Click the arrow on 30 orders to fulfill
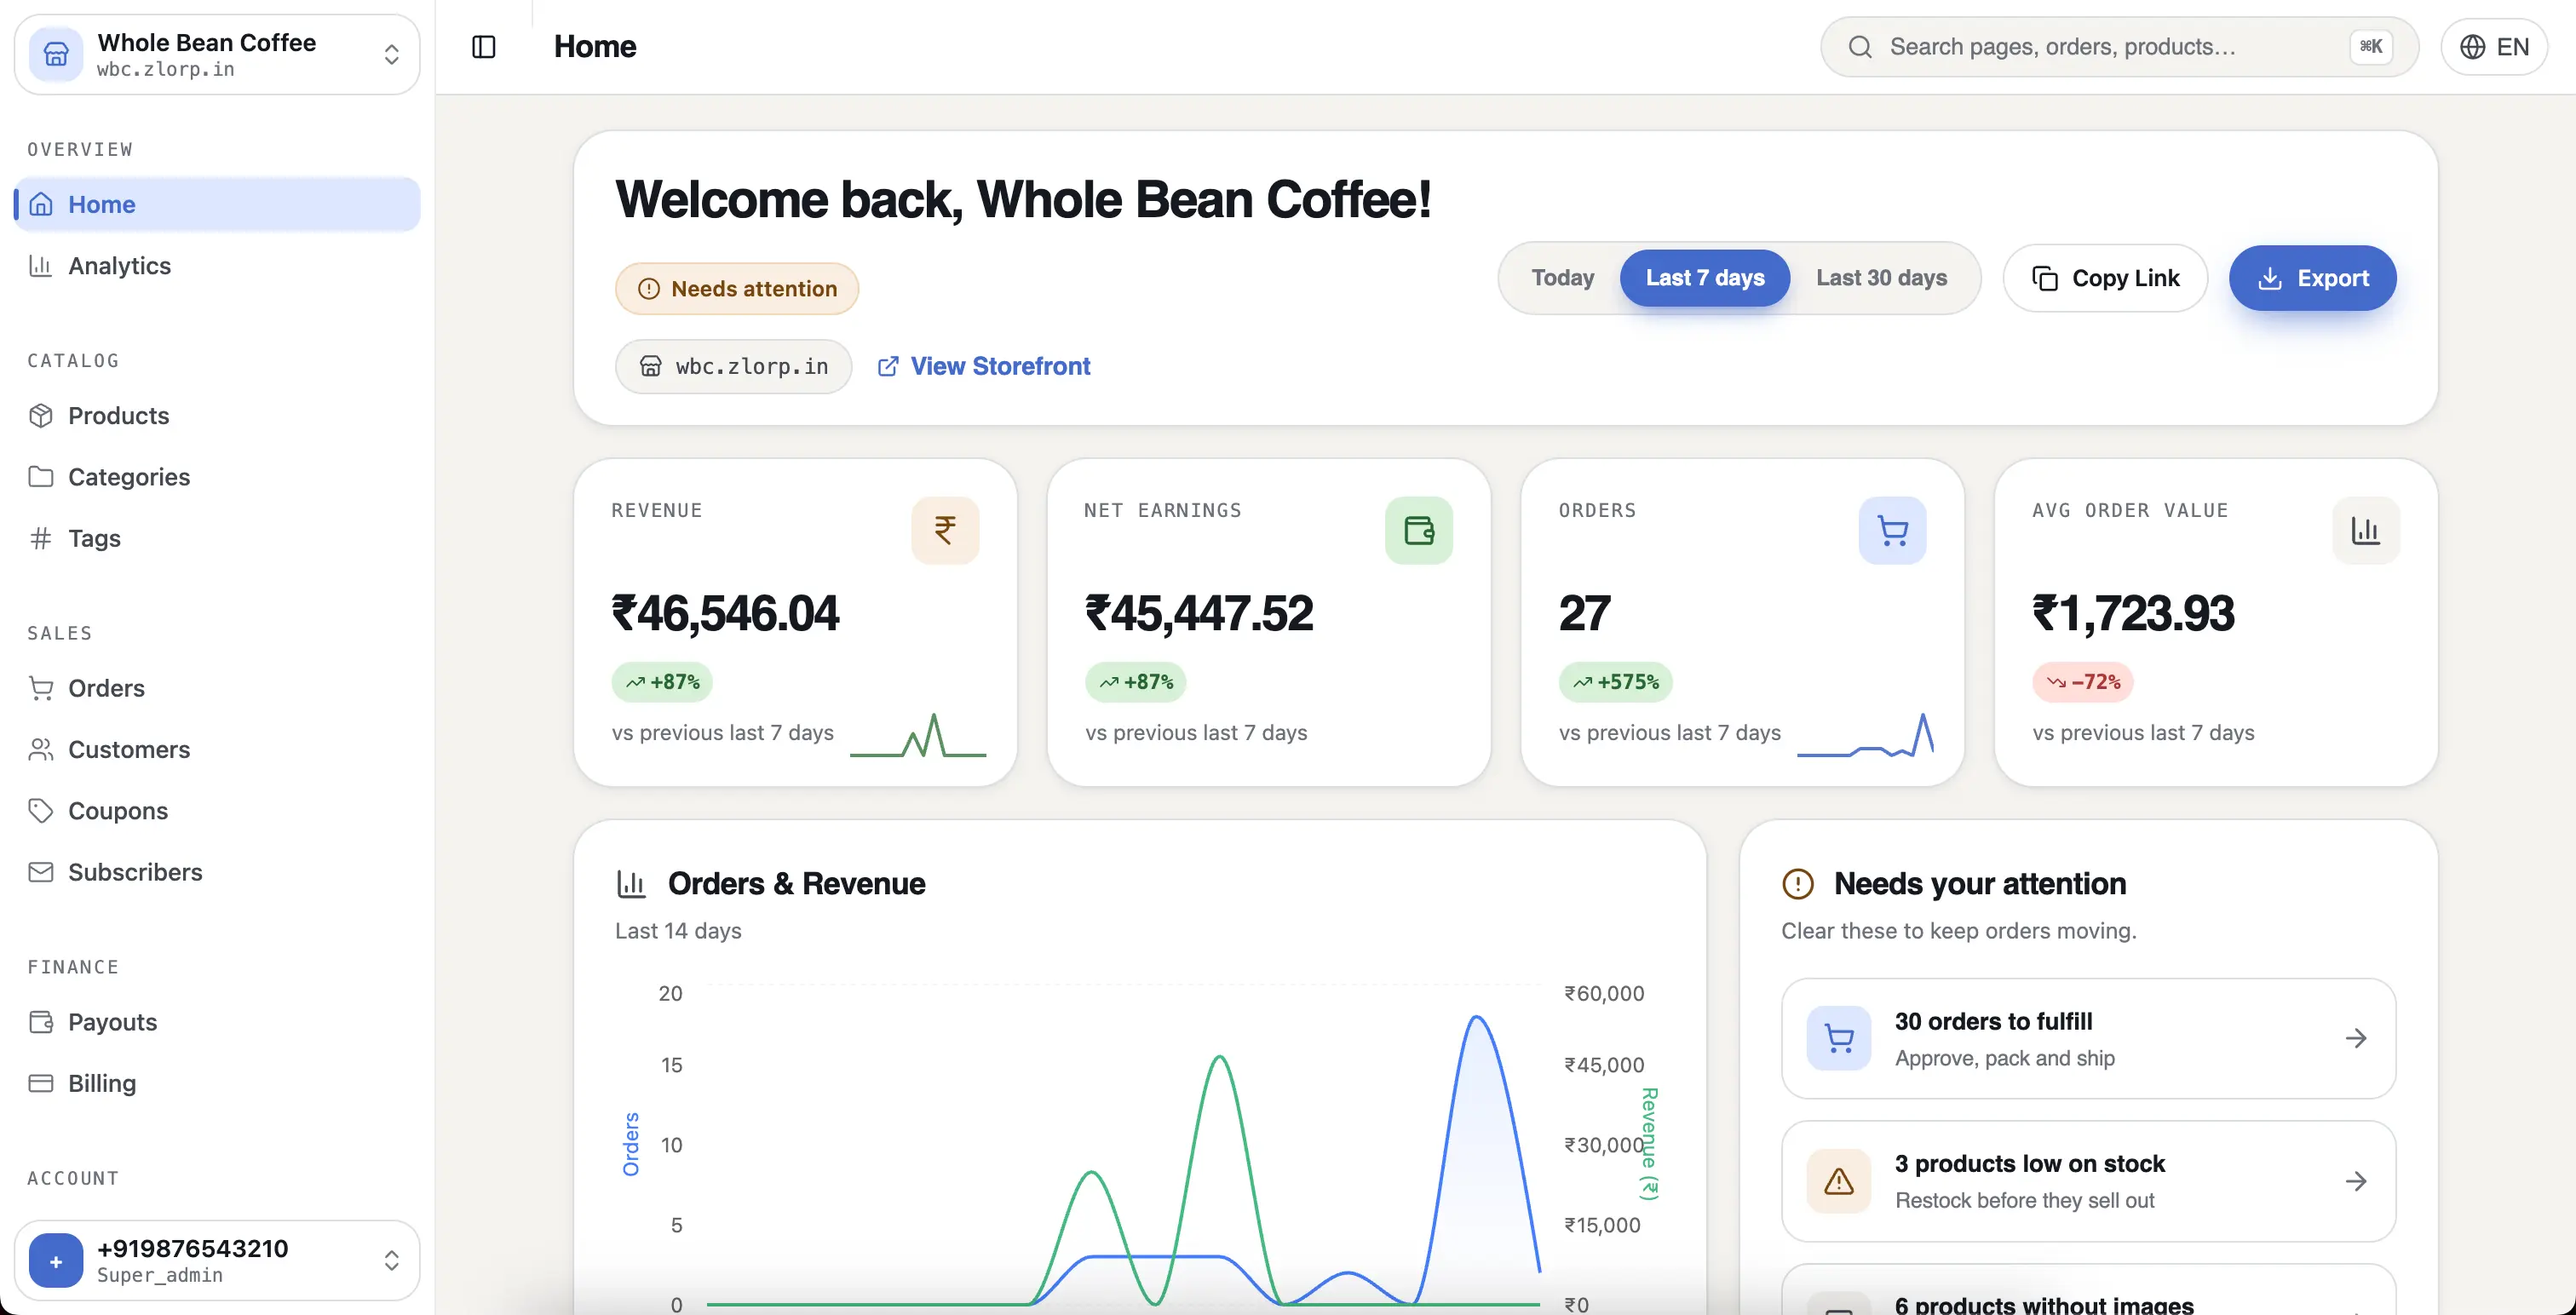This screenshot has width=2576, height=1315. (2356, 1038)
